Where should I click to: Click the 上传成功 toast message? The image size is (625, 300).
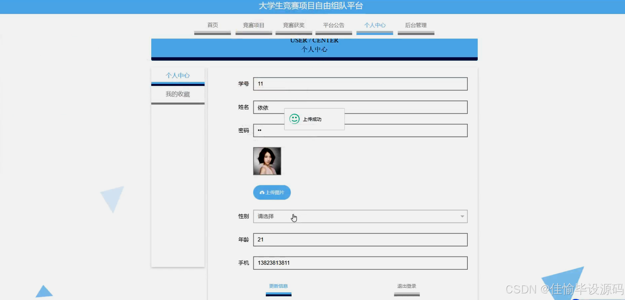314,119
